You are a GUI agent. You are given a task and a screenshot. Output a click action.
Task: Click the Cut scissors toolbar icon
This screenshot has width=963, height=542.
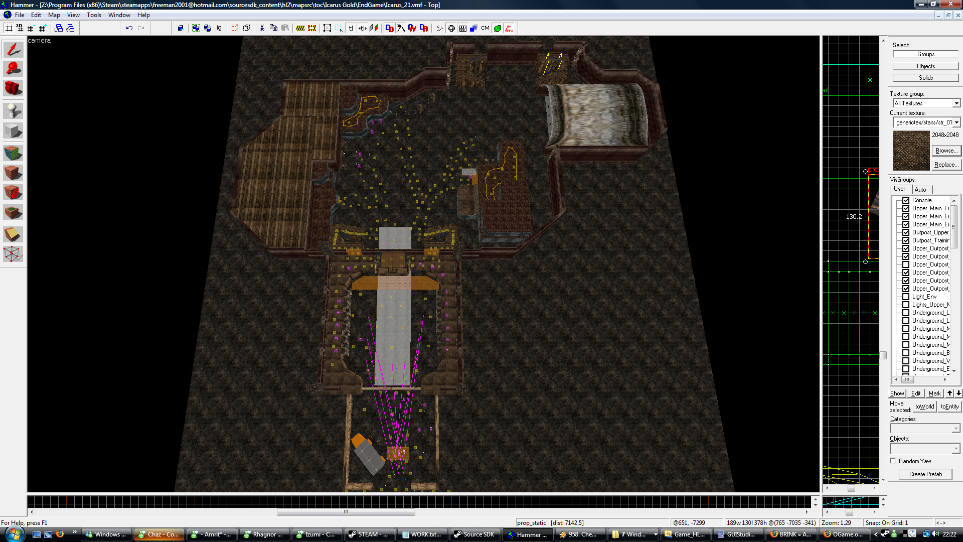point(262,28)
